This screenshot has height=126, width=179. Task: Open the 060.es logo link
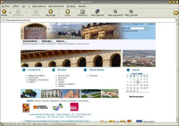[74, 107]
